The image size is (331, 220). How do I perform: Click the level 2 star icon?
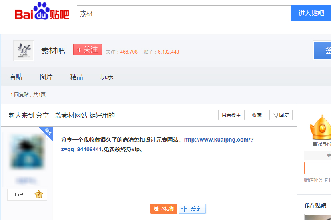[39, 194]
